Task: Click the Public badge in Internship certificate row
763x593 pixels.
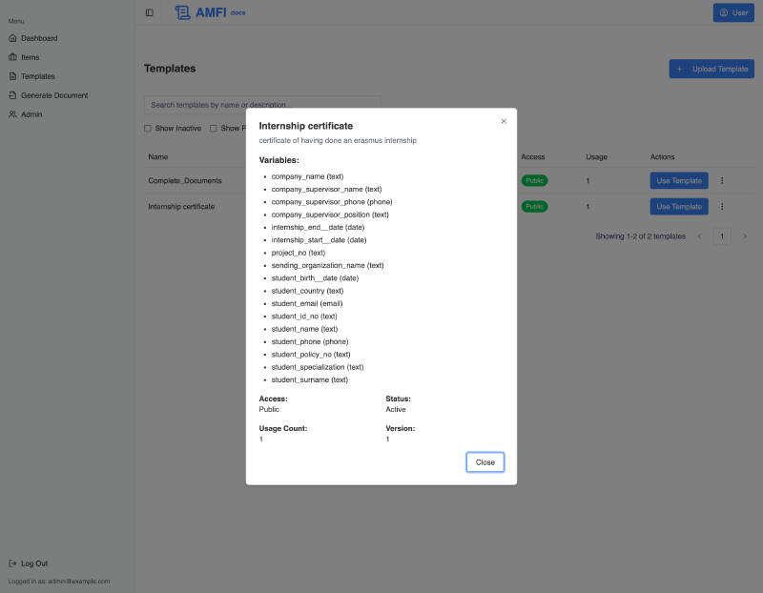Action: (x=534, y=206)
